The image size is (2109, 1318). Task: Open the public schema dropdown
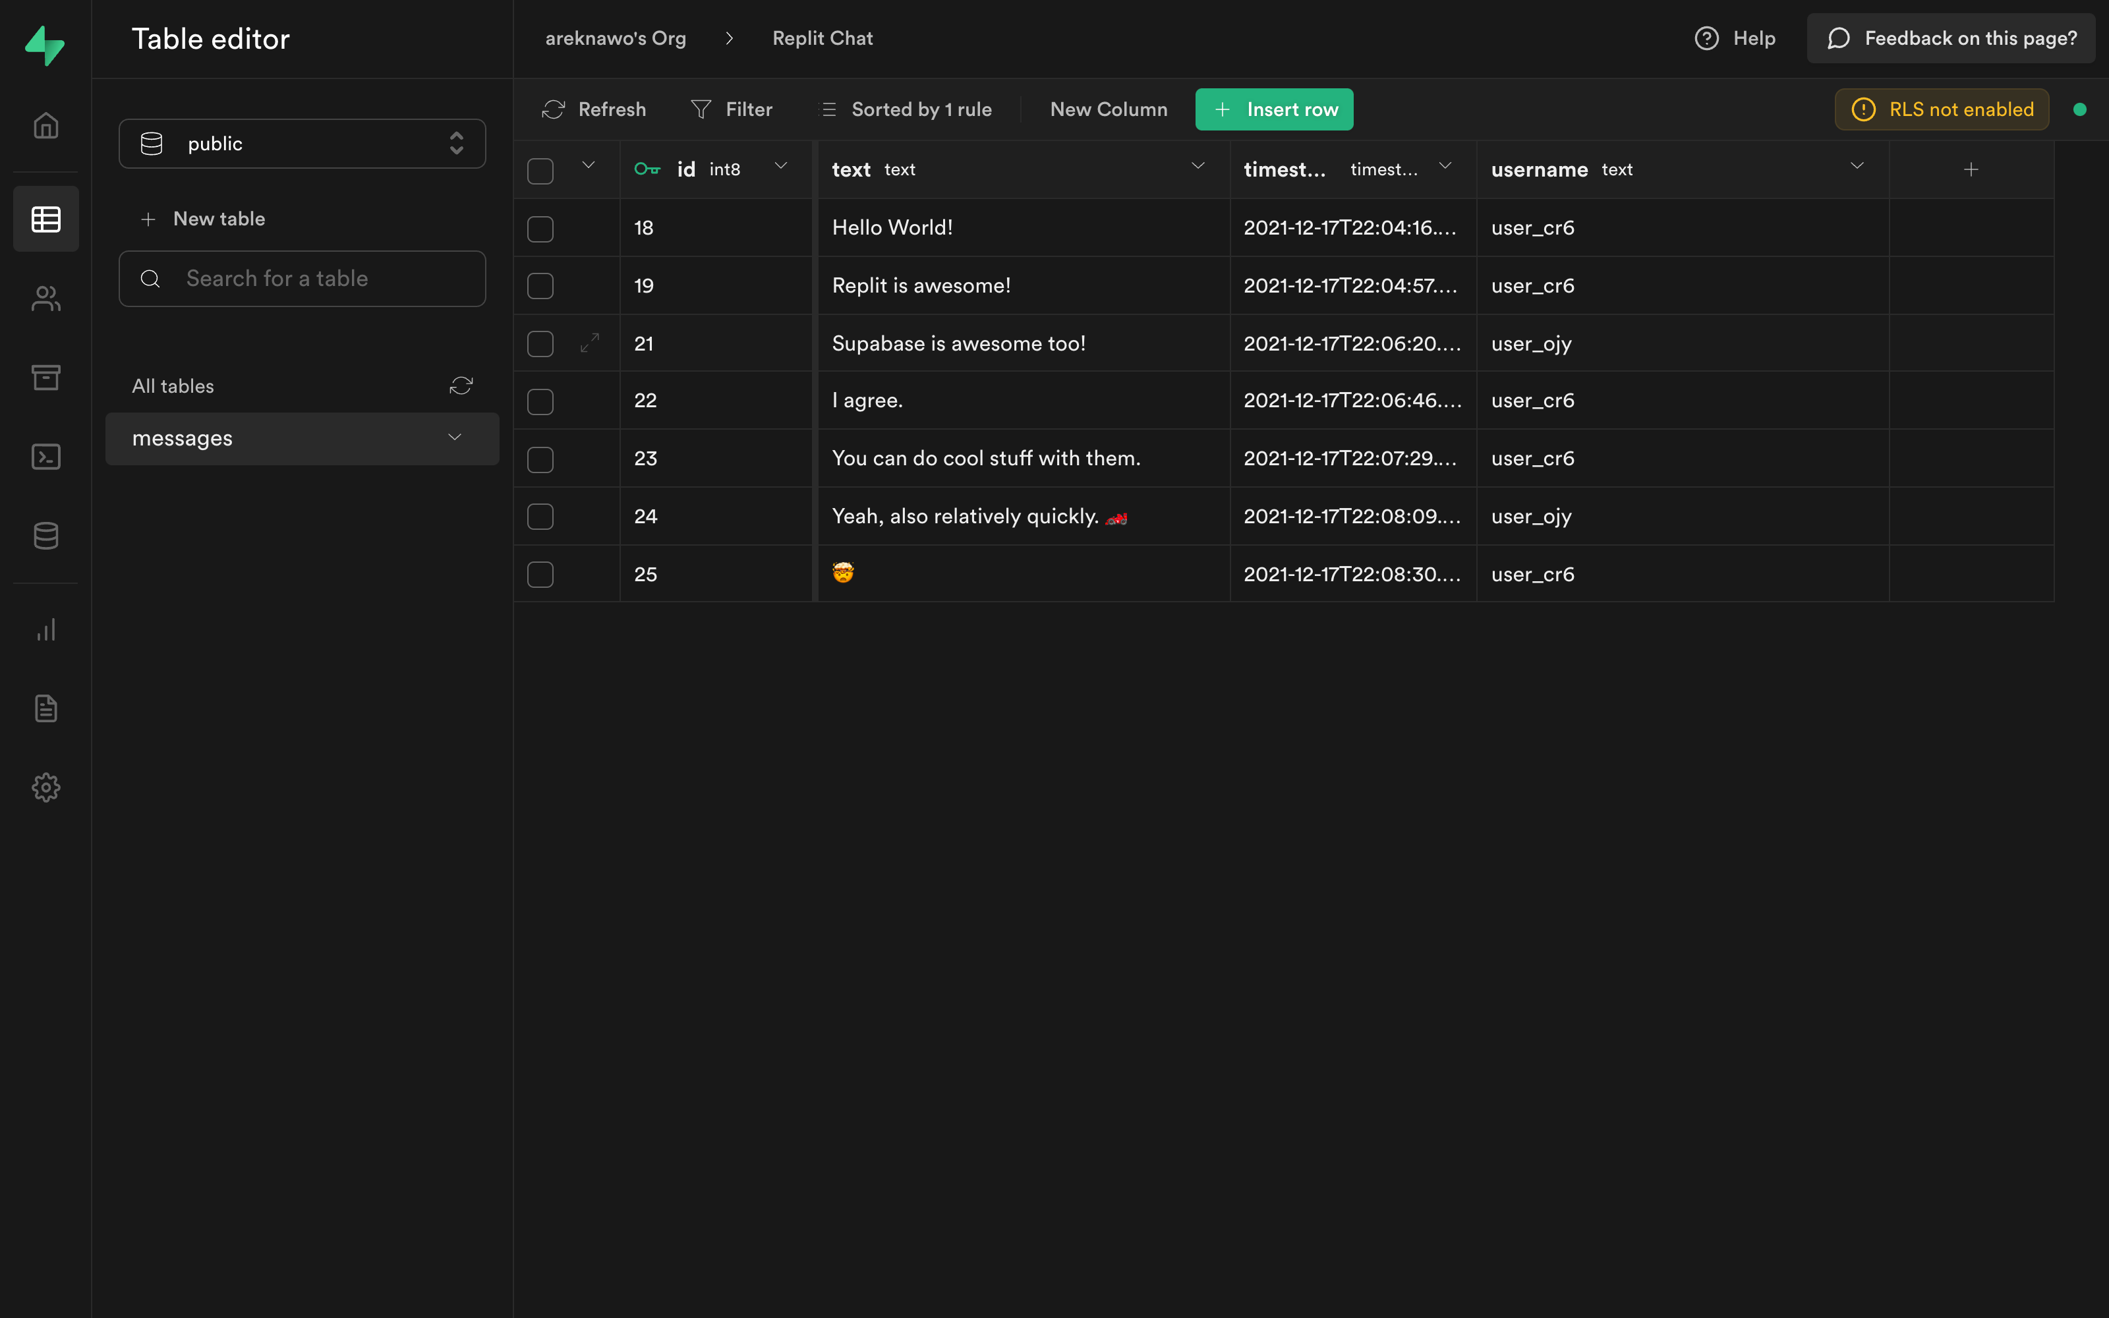pyautogui.click(x=302, y=144)
